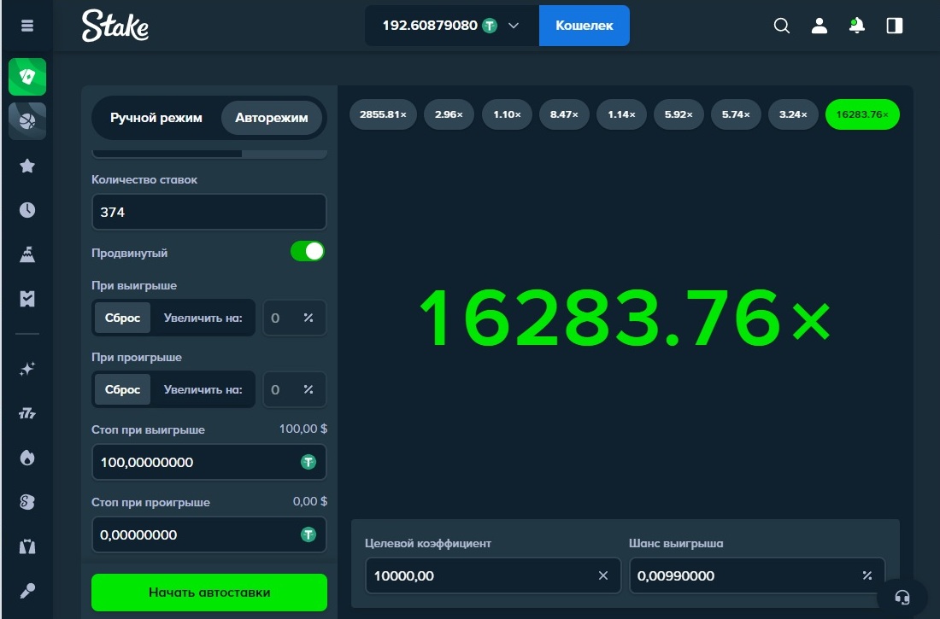
Task: Toggle the Продвинутый switch off
Action: click(308, 251)
